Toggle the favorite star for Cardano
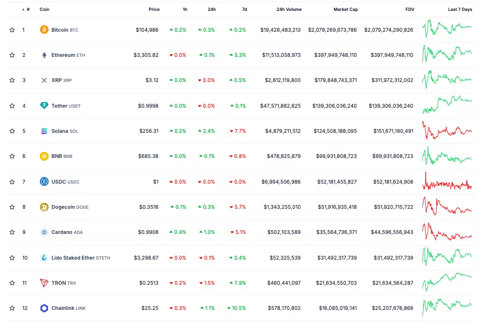 point(12,232)
